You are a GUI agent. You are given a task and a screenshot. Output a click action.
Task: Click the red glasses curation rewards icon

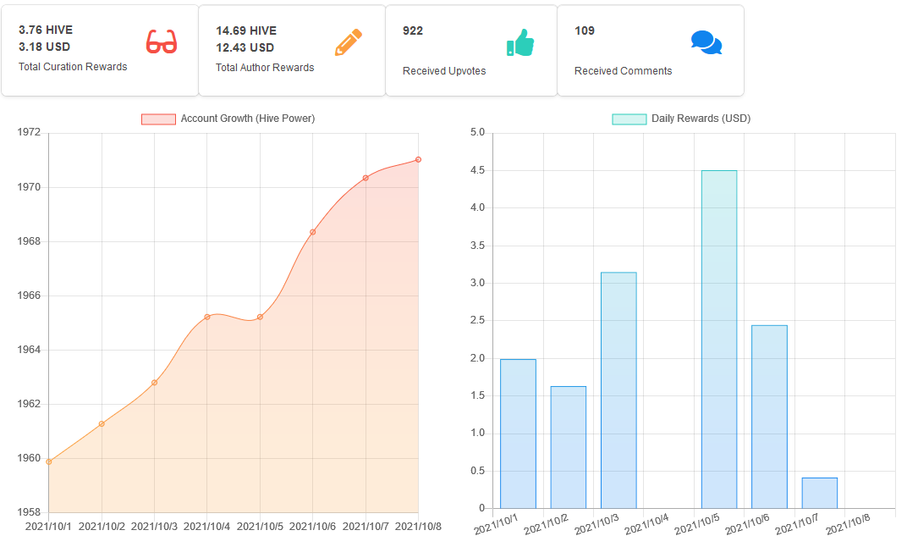point(162,42)
